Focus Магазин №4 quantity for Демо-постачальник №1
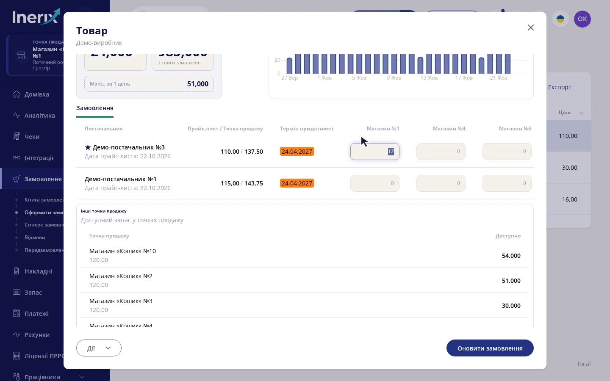Viewport: 610px width, 381px height. click(441, 183)
